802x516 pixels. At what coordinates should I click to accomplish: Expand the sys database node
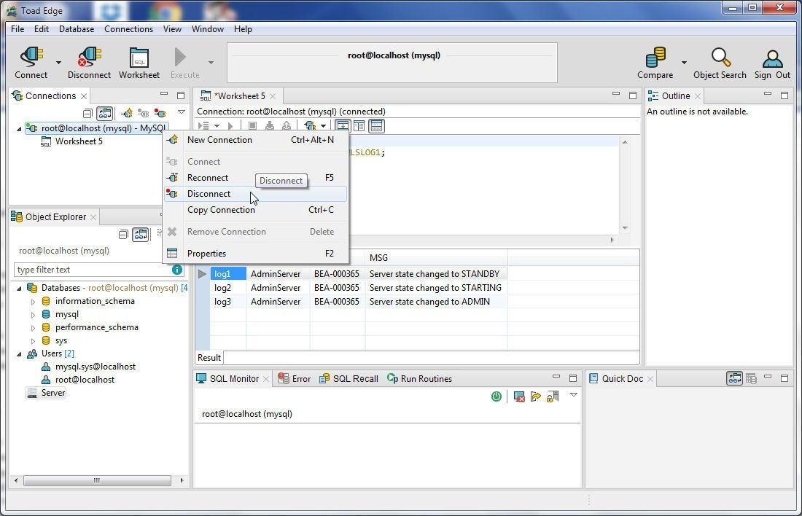click(33, 341)
